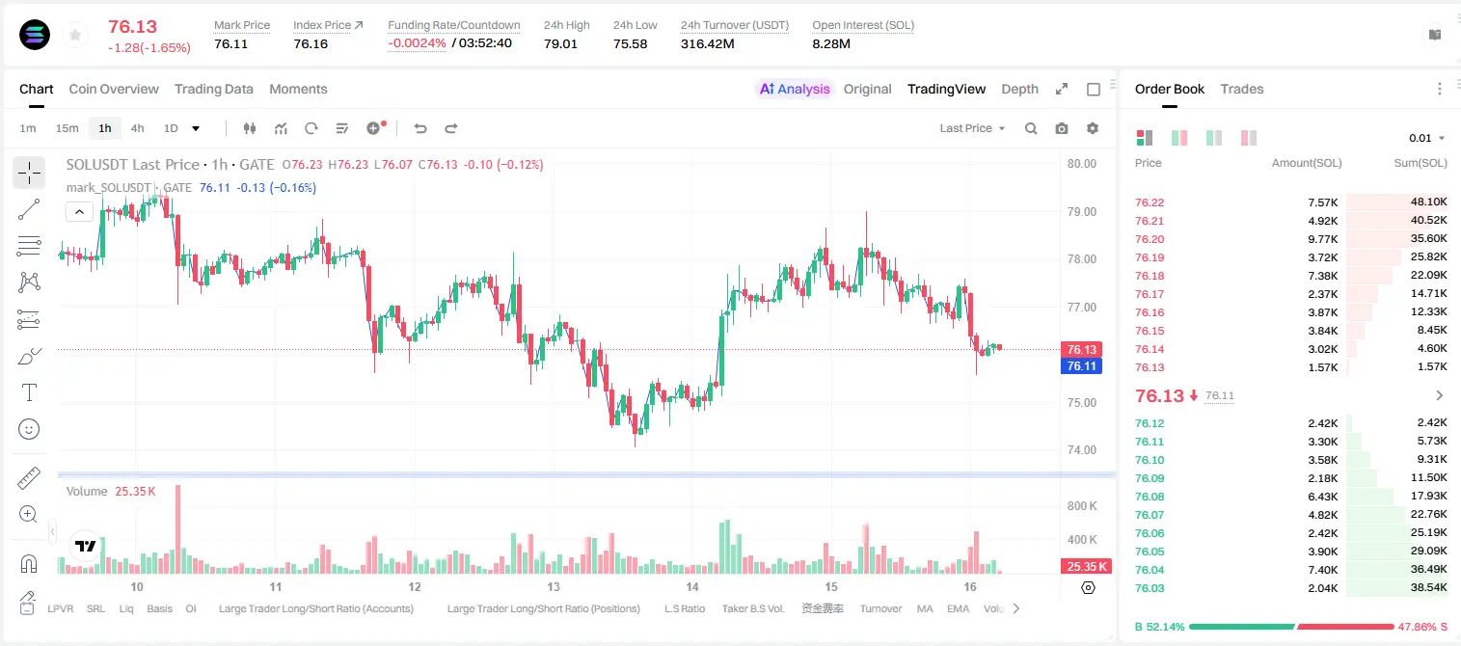1461x646 pixels.
Task: Open the emoji sticker tool
Action: 29,429
